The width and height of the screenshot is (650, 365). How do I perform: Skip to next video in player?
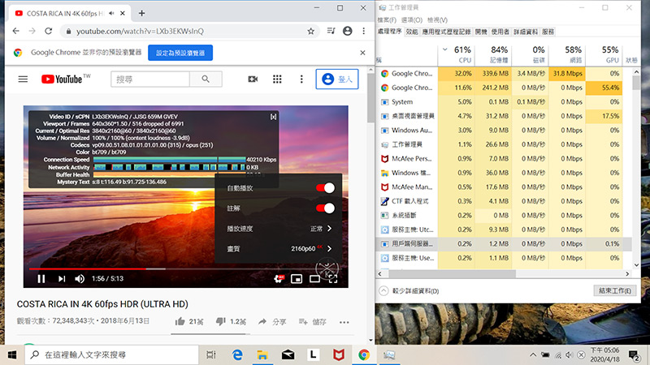click(x=62, y=278)
